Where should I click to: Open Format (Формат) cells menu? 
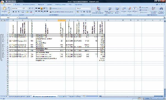[x=135, y=10]
